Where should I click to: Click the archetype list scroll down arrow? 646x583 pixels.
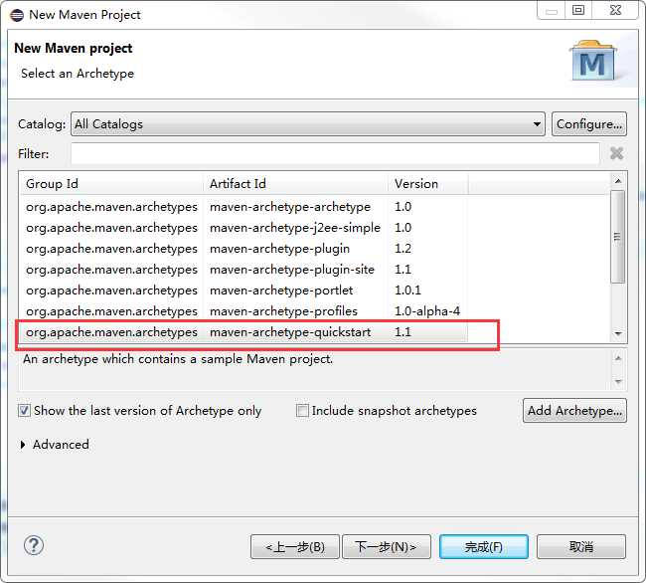pos(618,333)
